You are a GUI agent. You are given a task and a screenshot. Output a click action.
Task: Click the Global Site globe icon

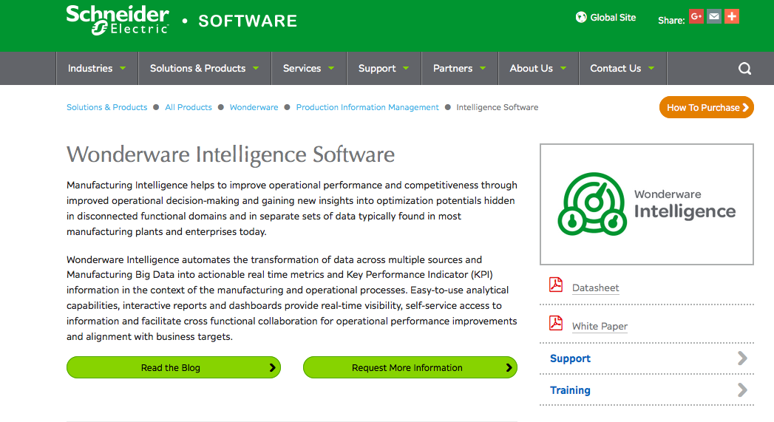[581, 17]
